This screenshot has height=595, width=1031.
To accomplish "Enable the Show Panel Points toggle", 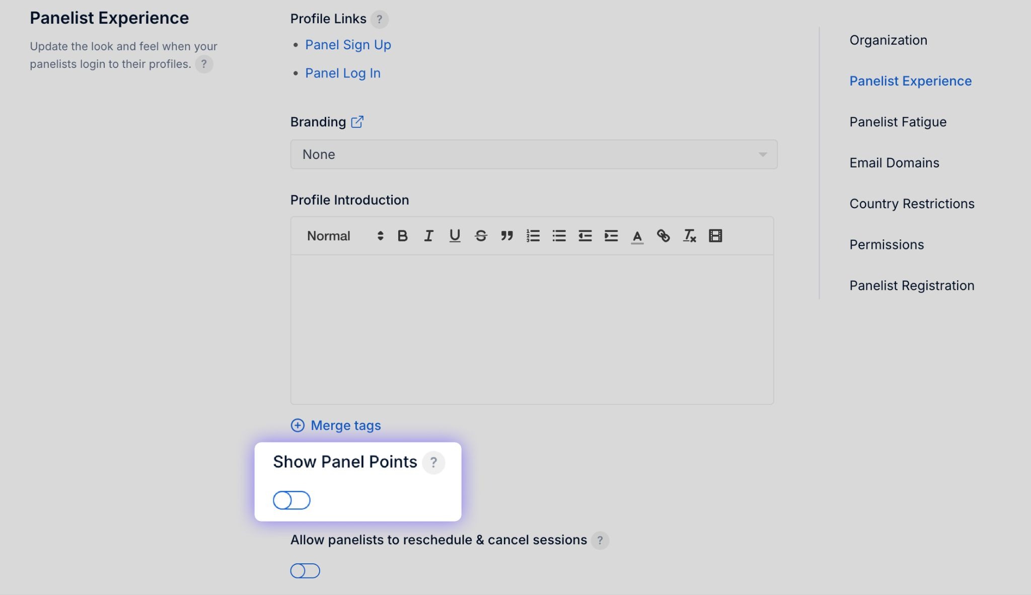I will pos(291,500).
